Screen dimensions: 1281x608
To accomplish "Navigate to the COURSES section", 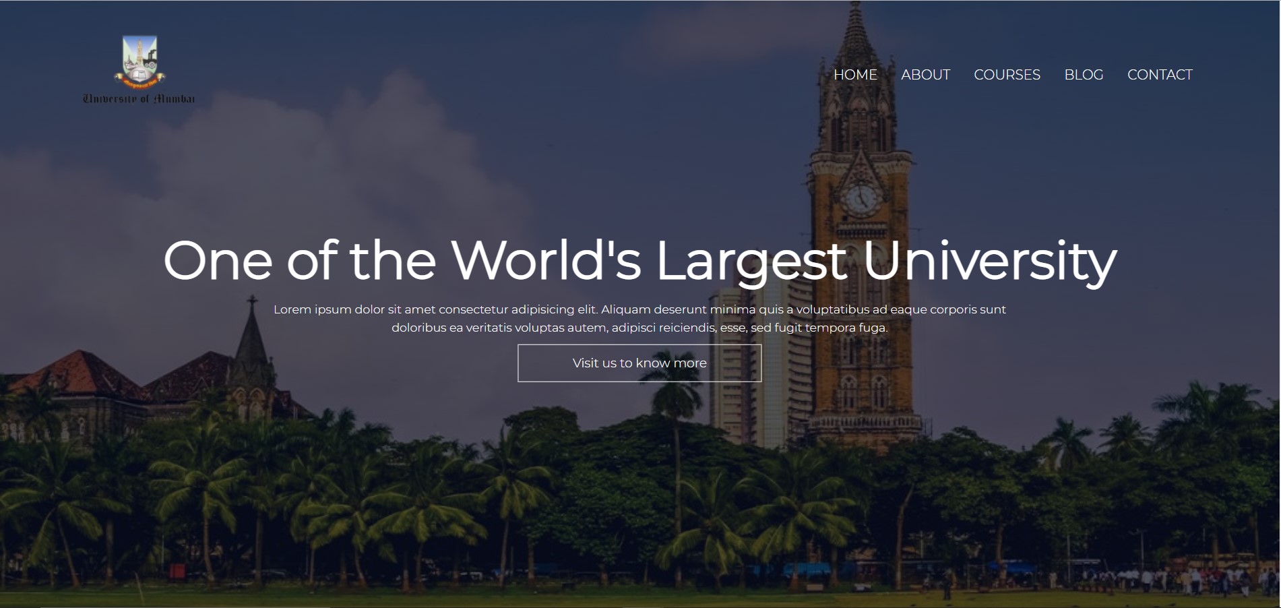I will [1007, 75].
